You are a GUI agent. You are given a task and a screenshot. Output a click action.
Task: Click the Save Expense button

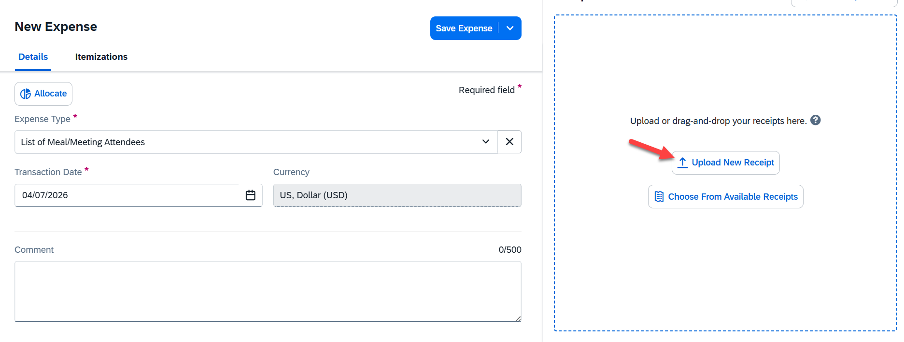pos(464,28)
